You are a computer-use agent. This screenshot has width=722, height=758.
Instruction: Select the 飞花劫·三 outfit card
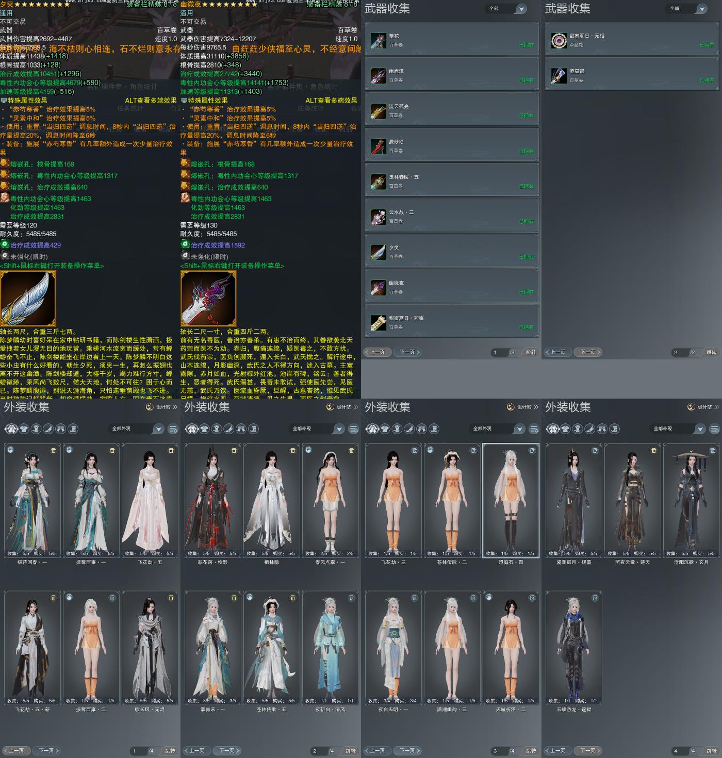pos(393,500)
